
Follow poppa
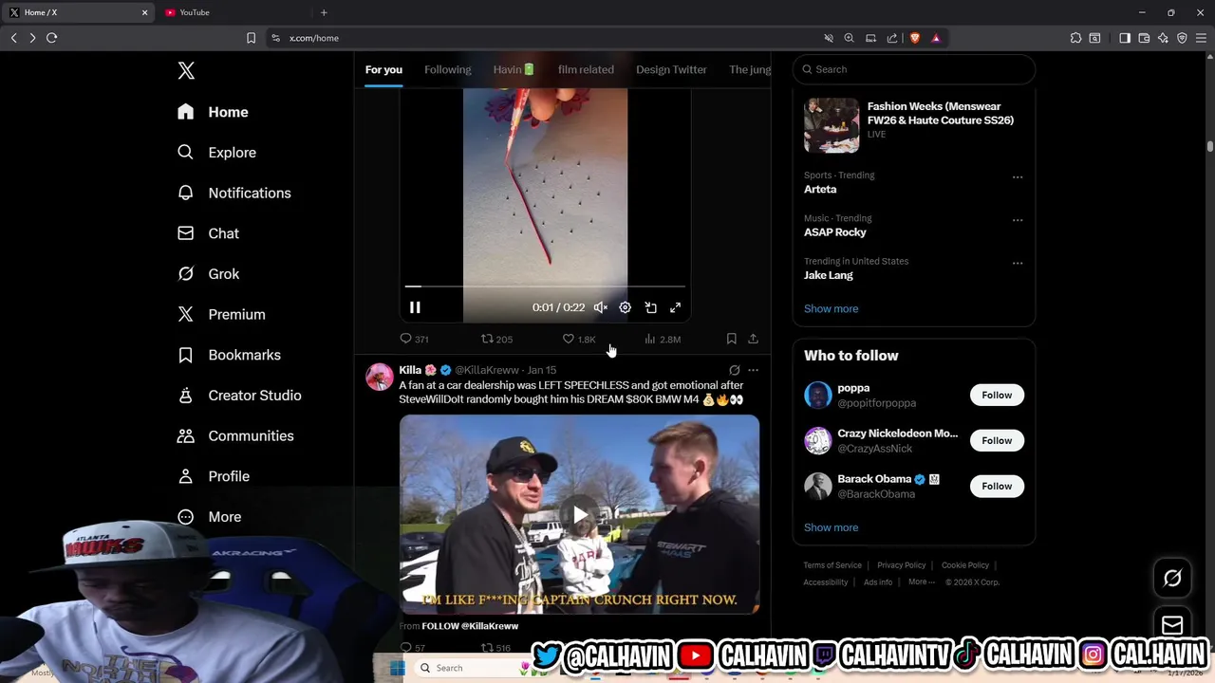997,395
